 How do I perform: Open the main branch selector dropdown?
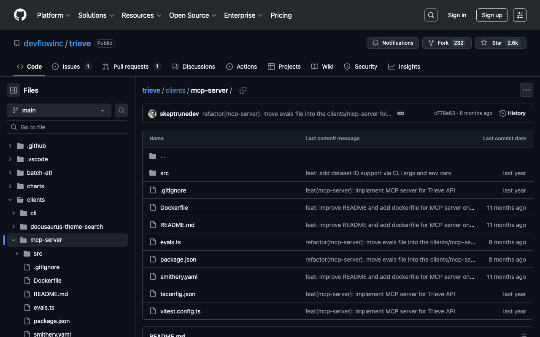pos(59,110)
